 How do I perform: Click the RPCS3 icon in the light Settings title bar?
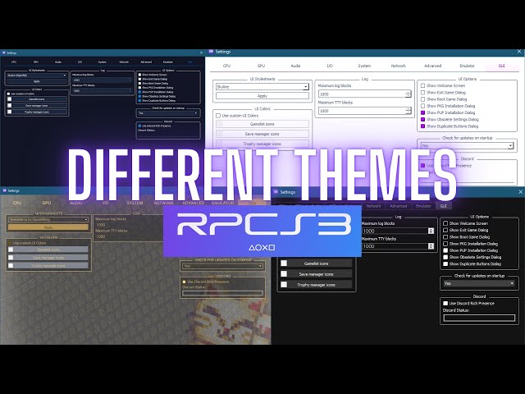point(211,52)
